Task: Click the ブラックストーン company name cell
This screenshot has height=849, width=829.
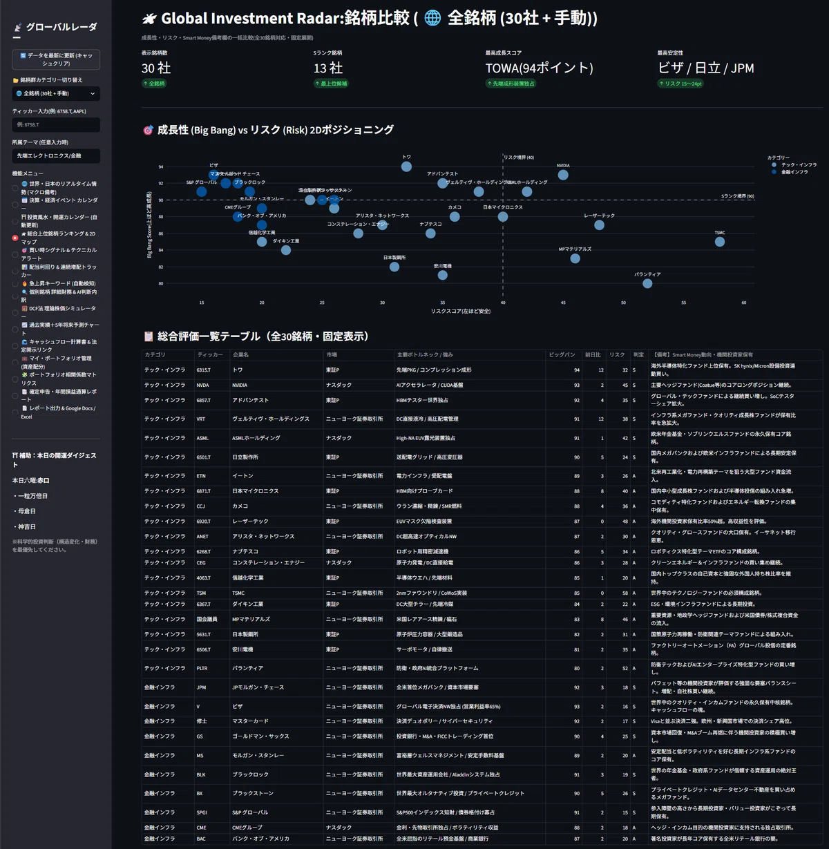Action: click(x=277, y=793)
